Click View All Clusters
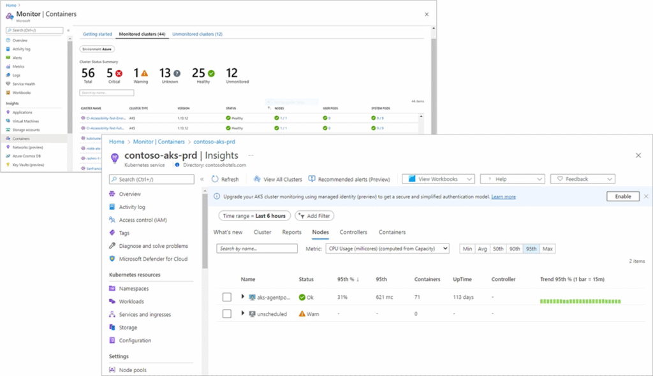 [x=278, y=179]
